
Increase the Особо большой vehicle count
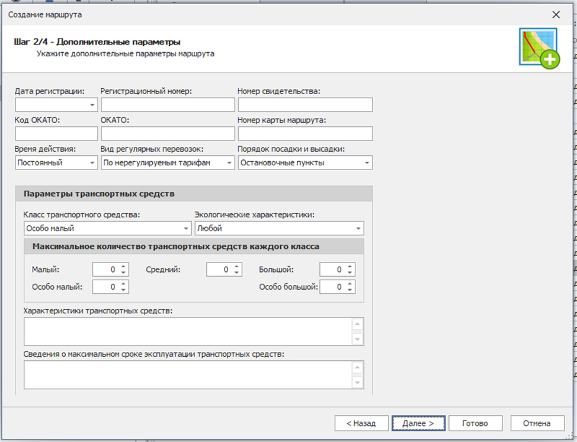[x=350, y=284]
